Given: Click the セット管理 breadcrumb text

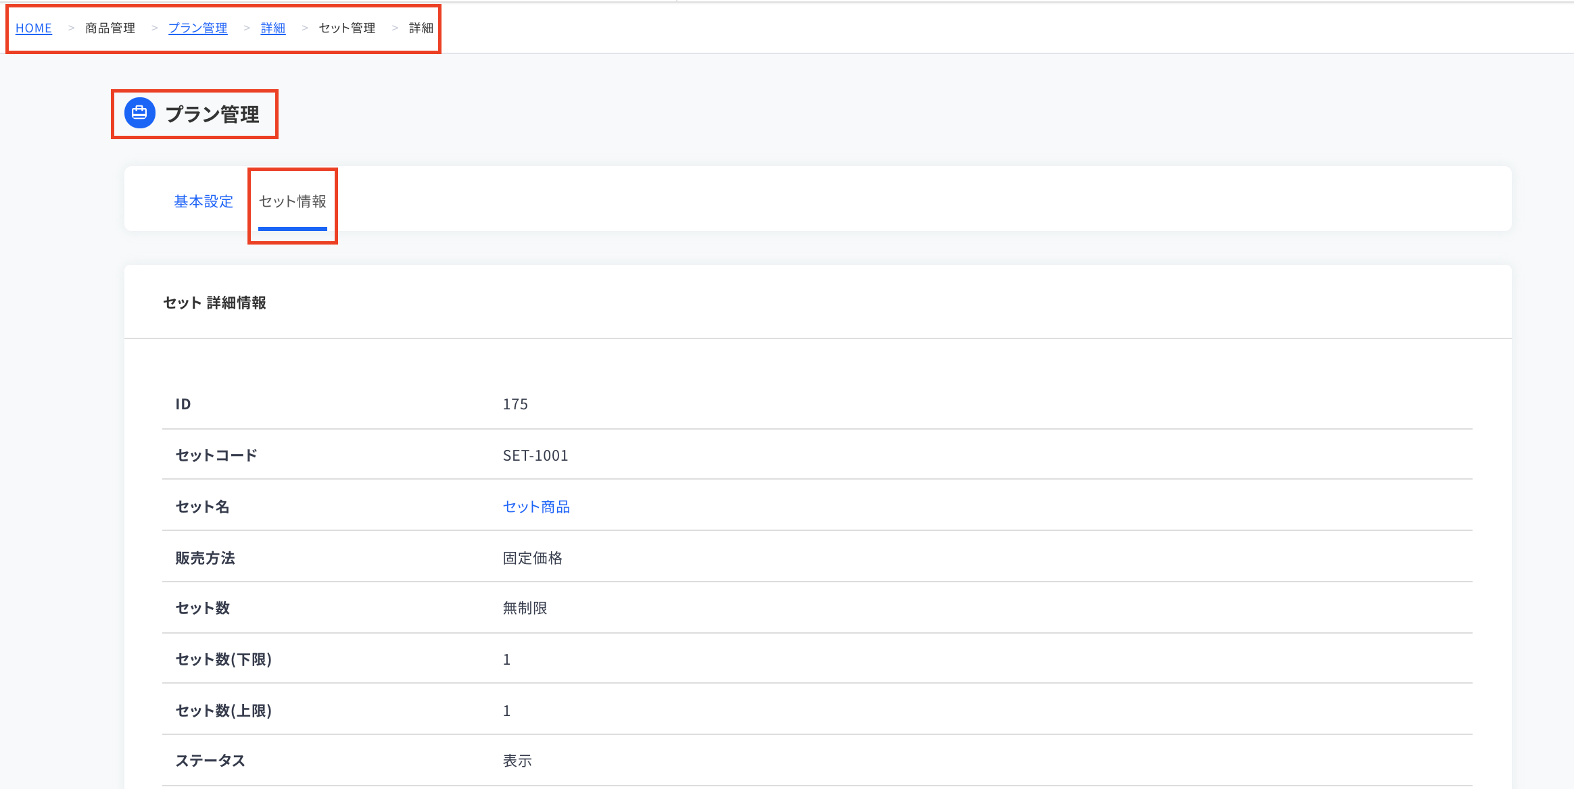Looking at the screenshot, I should [347, 28].
